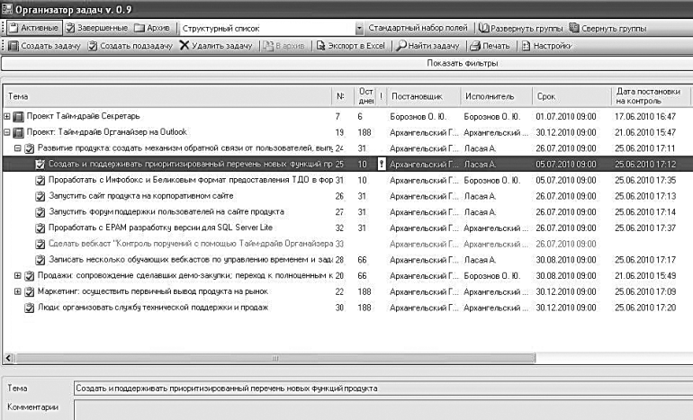This screenshot has height=420, width=693.
Task: Click Найти задачу search button
Action: tap(427, 46)
